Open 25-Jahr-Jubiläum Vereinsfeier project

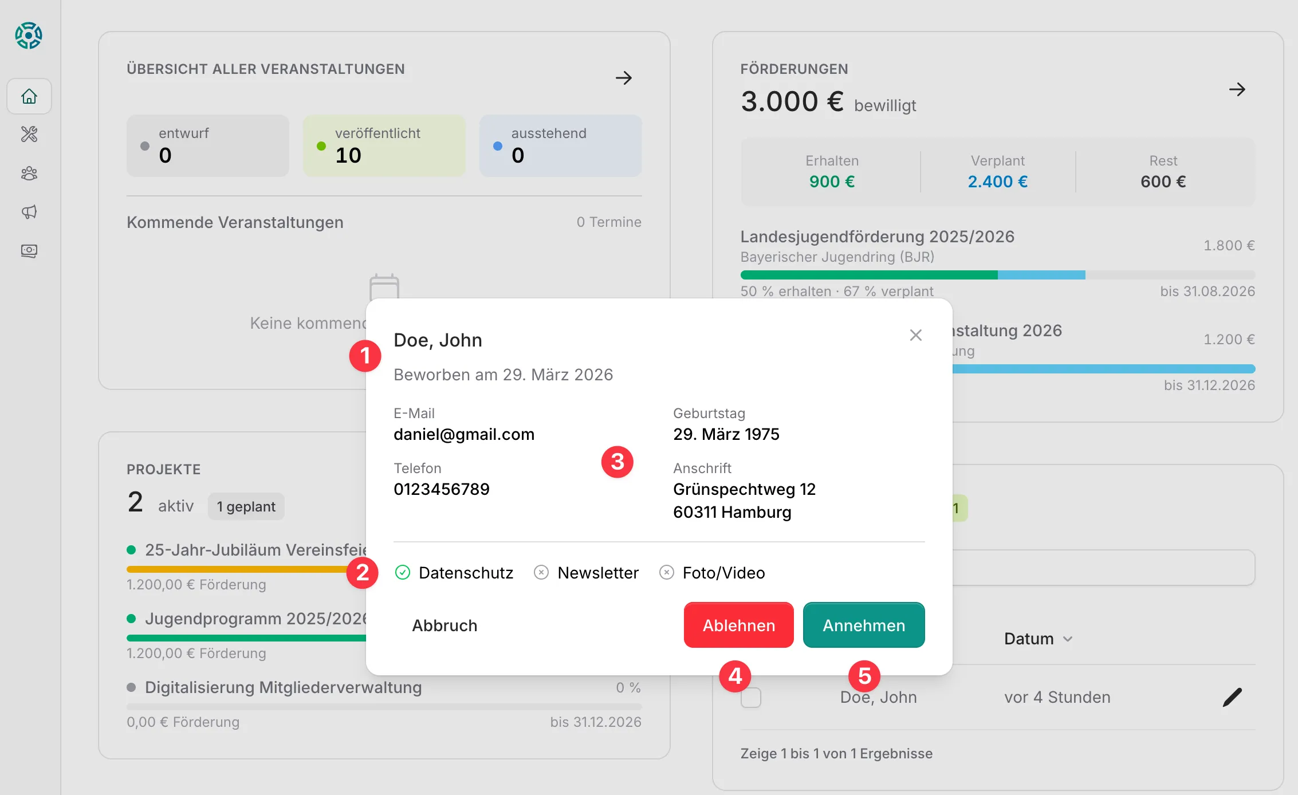[255, 550]
